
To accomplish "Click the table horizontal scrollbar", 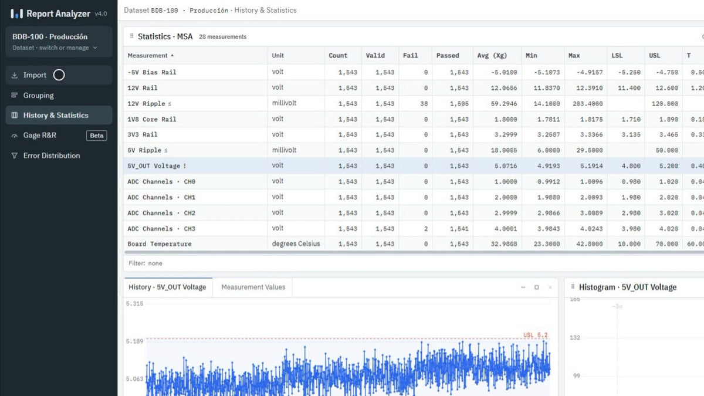I will pos(414,253).
